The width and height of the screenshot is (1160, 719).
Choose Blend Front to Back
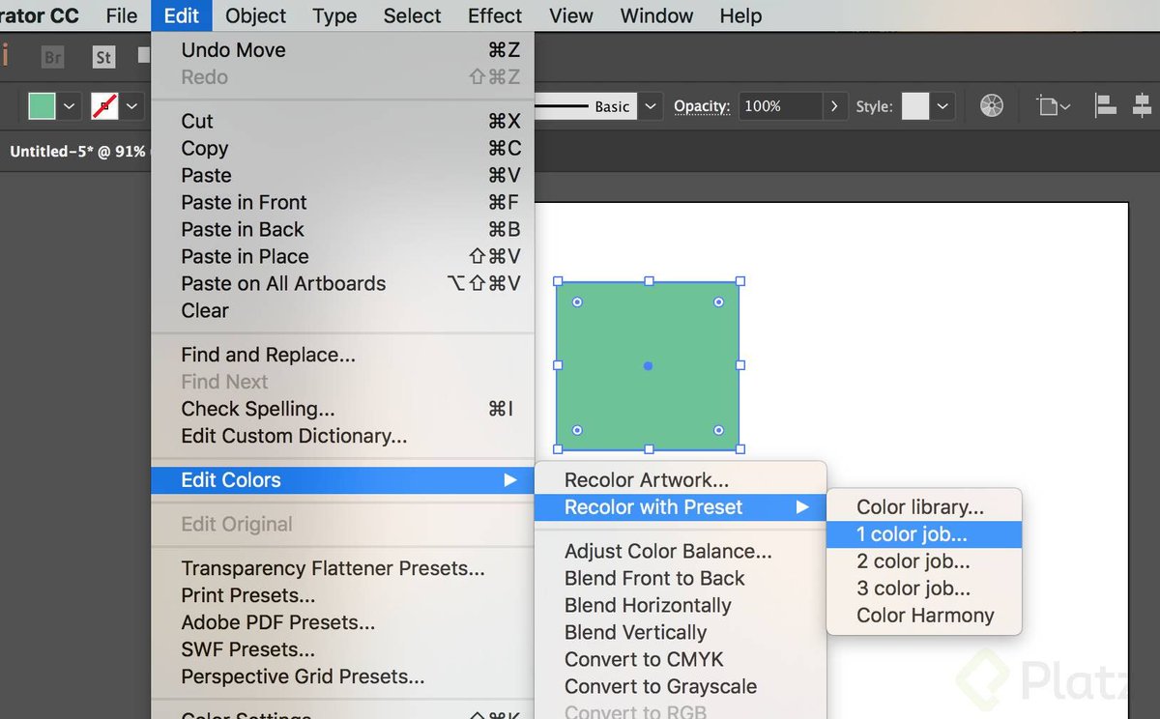click(681, 579)
